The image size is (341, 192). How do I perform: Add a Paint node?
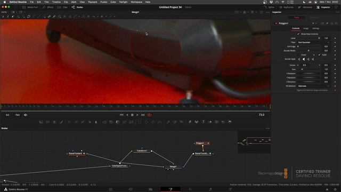click(x=61, y=122)
